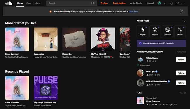Open the Replace artist tool
This screenshot has height=109, width=190.
(155, 32)
